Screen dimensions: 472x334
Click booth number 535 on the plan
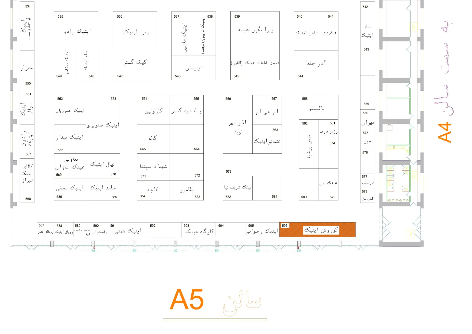[x=76, y=29]
